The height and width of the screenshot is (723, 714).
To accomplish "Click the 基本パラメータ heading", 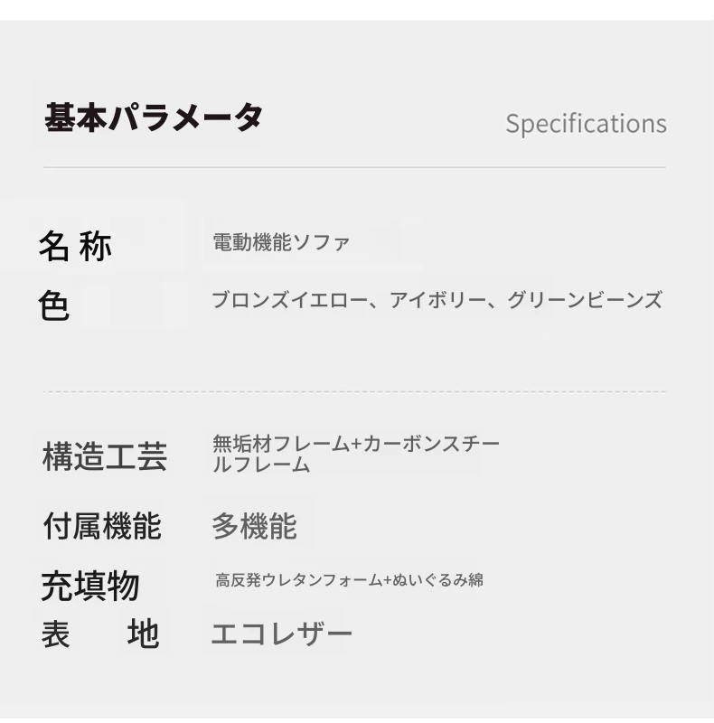I will 154,117.
